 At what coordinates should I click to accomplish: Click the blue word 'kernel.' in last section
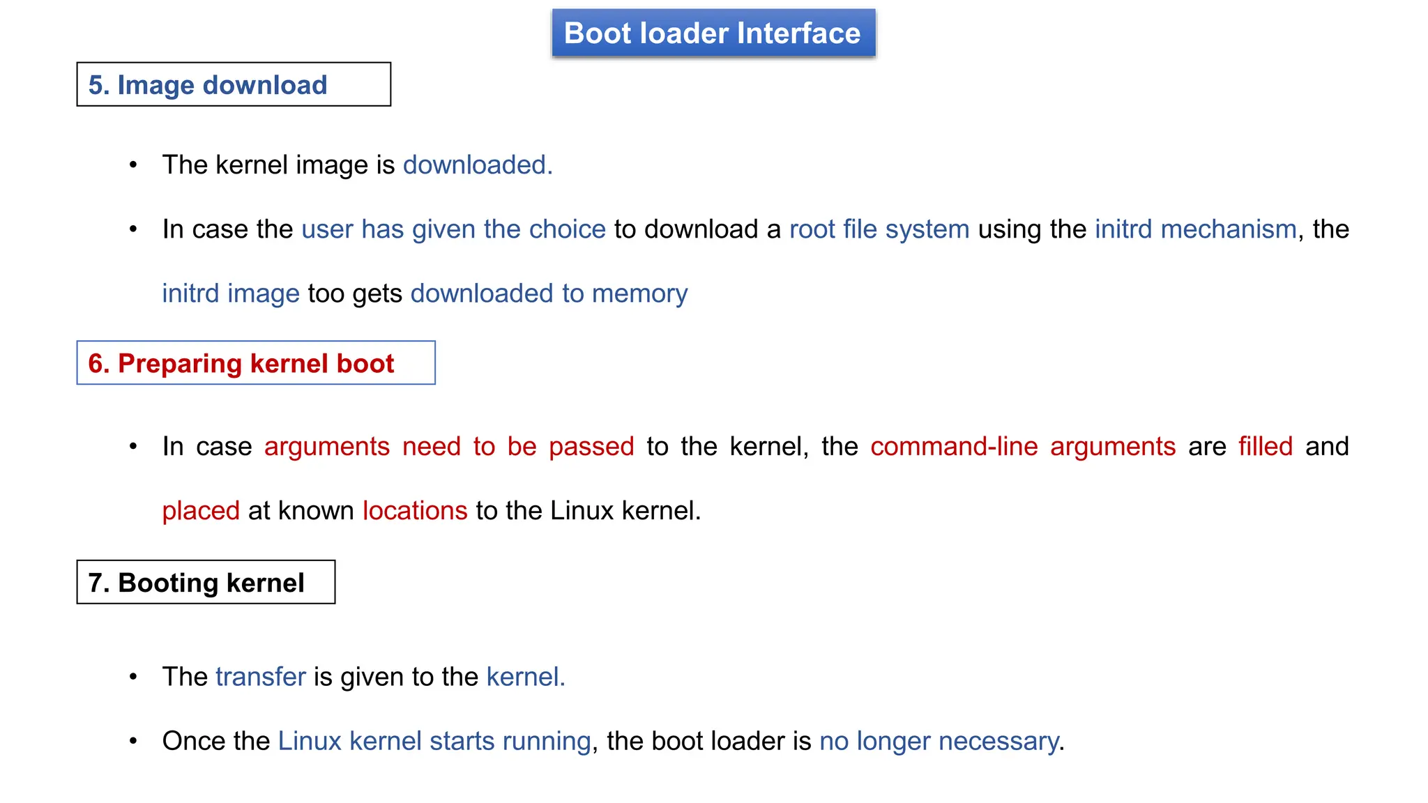click(526, 677)
